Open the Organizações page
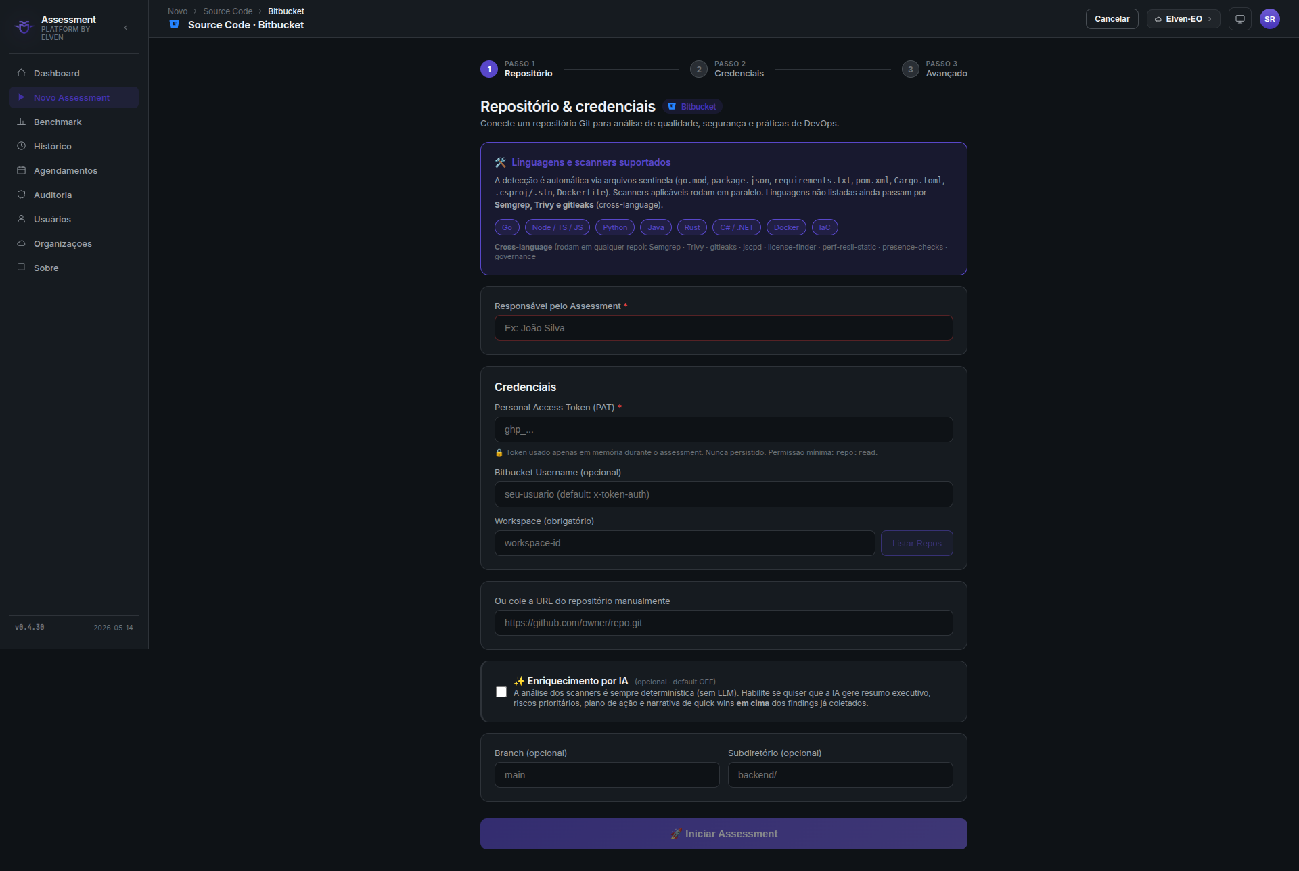Image resolution: width=1299 pixels, height=871 pixels. 74,243
